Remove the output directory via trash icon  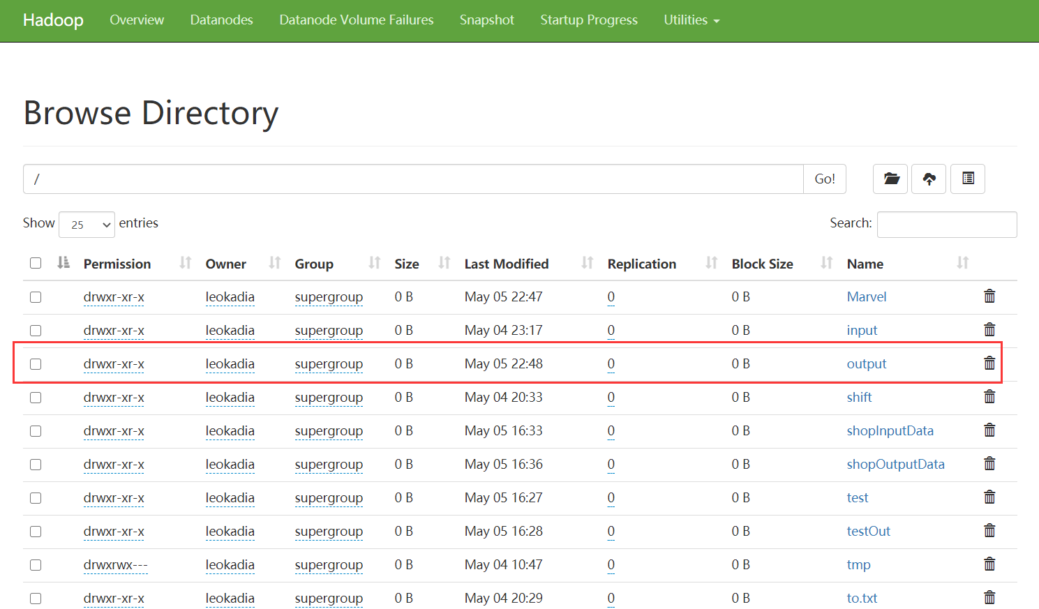[989, 363]
